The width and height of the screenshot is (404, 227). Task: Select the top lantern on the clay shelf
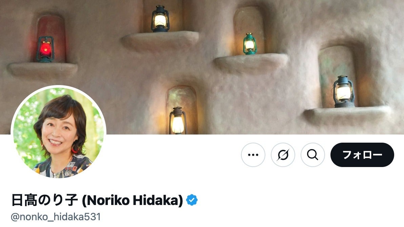coord(160,19)
